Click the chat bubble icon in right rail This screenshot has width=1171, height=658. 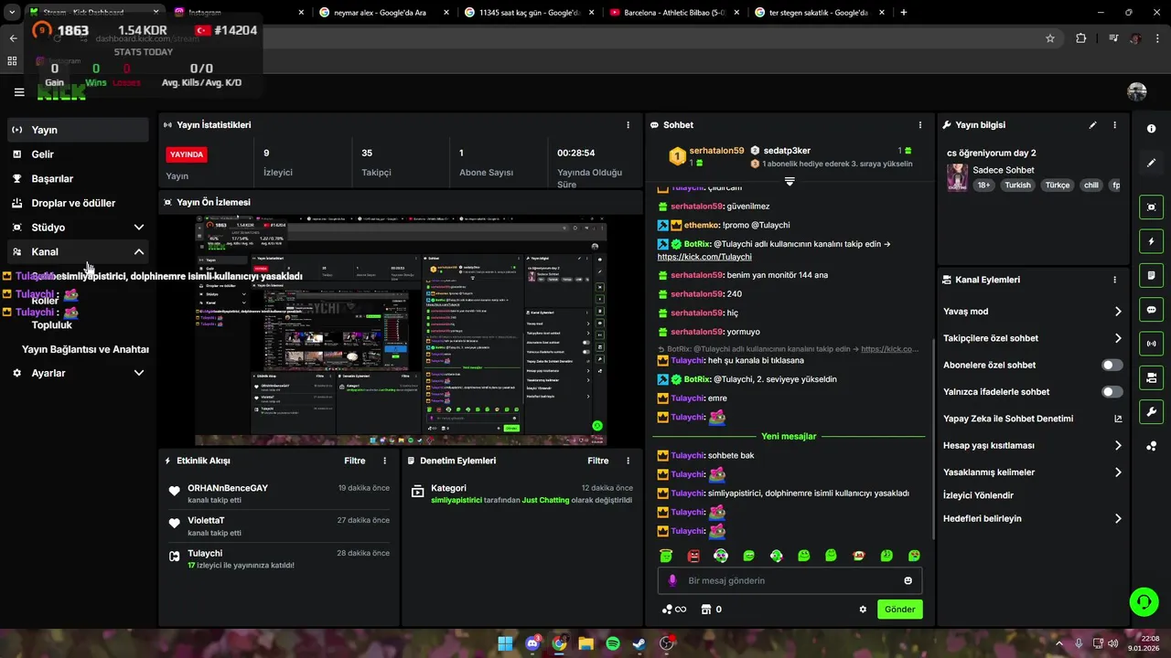pos(1151,310)
